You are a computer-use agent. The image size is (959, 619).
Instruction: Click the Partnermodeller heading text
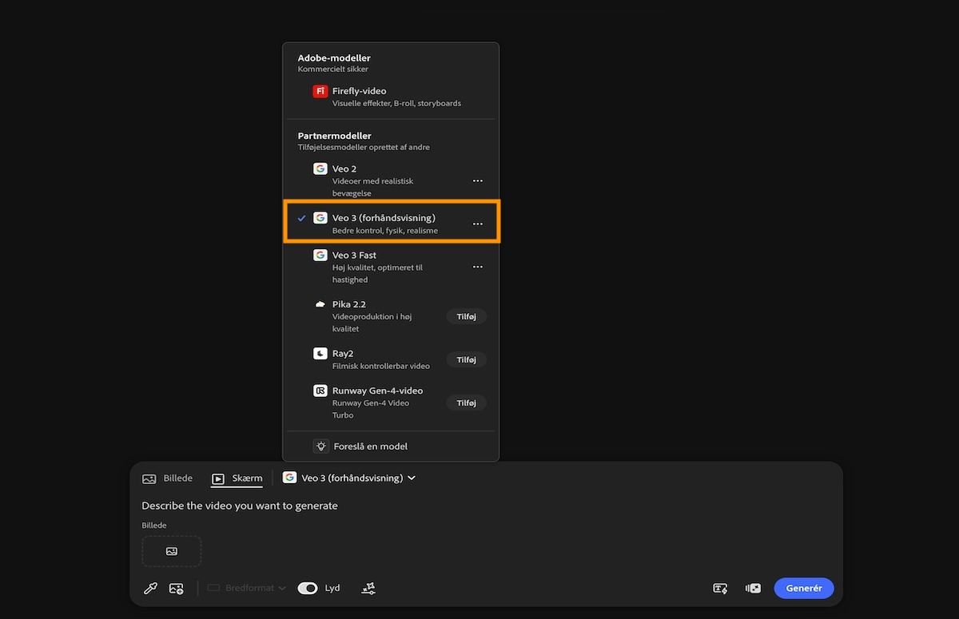tap(335, 136)
